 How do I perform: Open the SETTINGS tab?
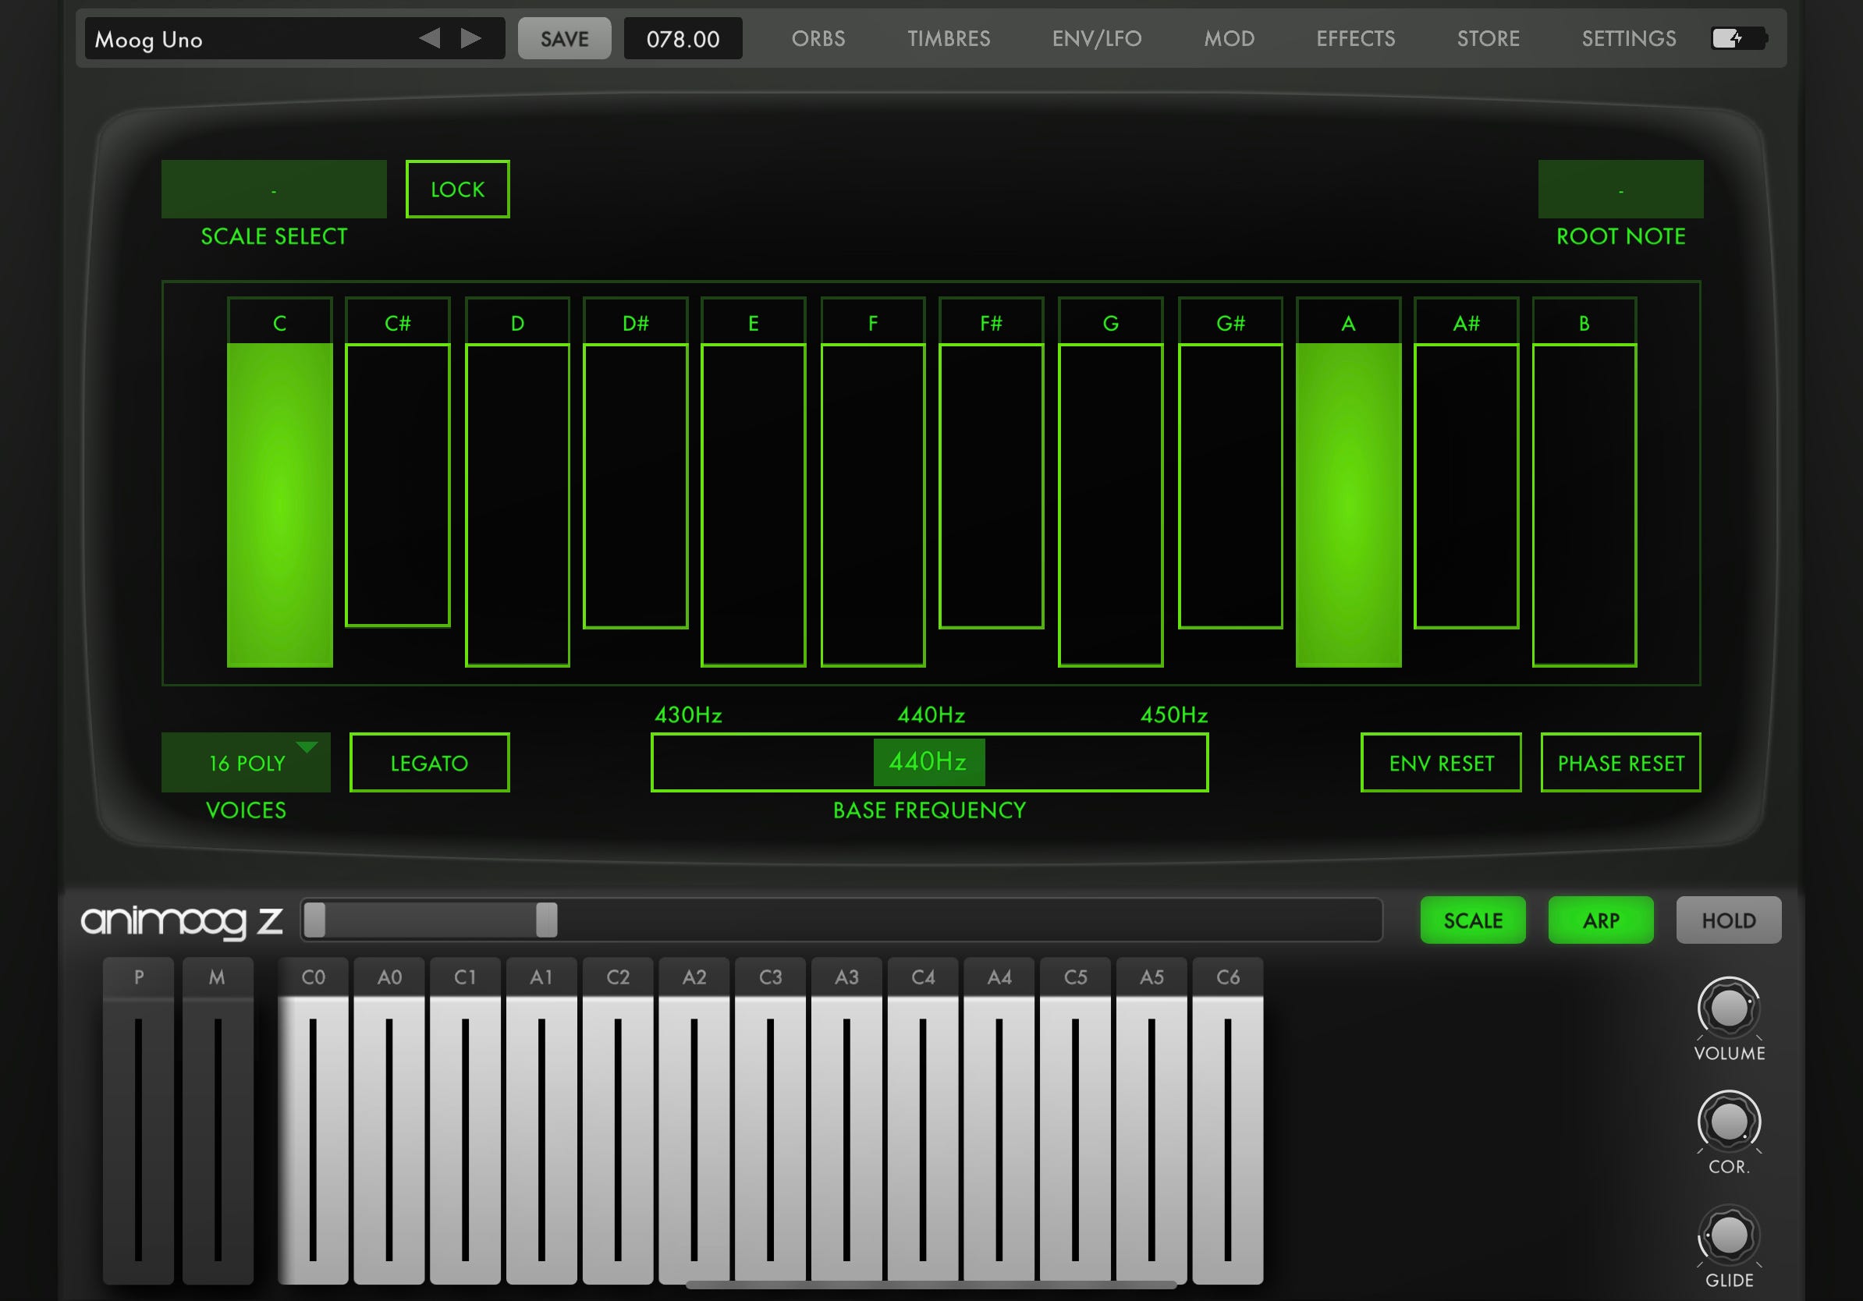point(1628,38)
